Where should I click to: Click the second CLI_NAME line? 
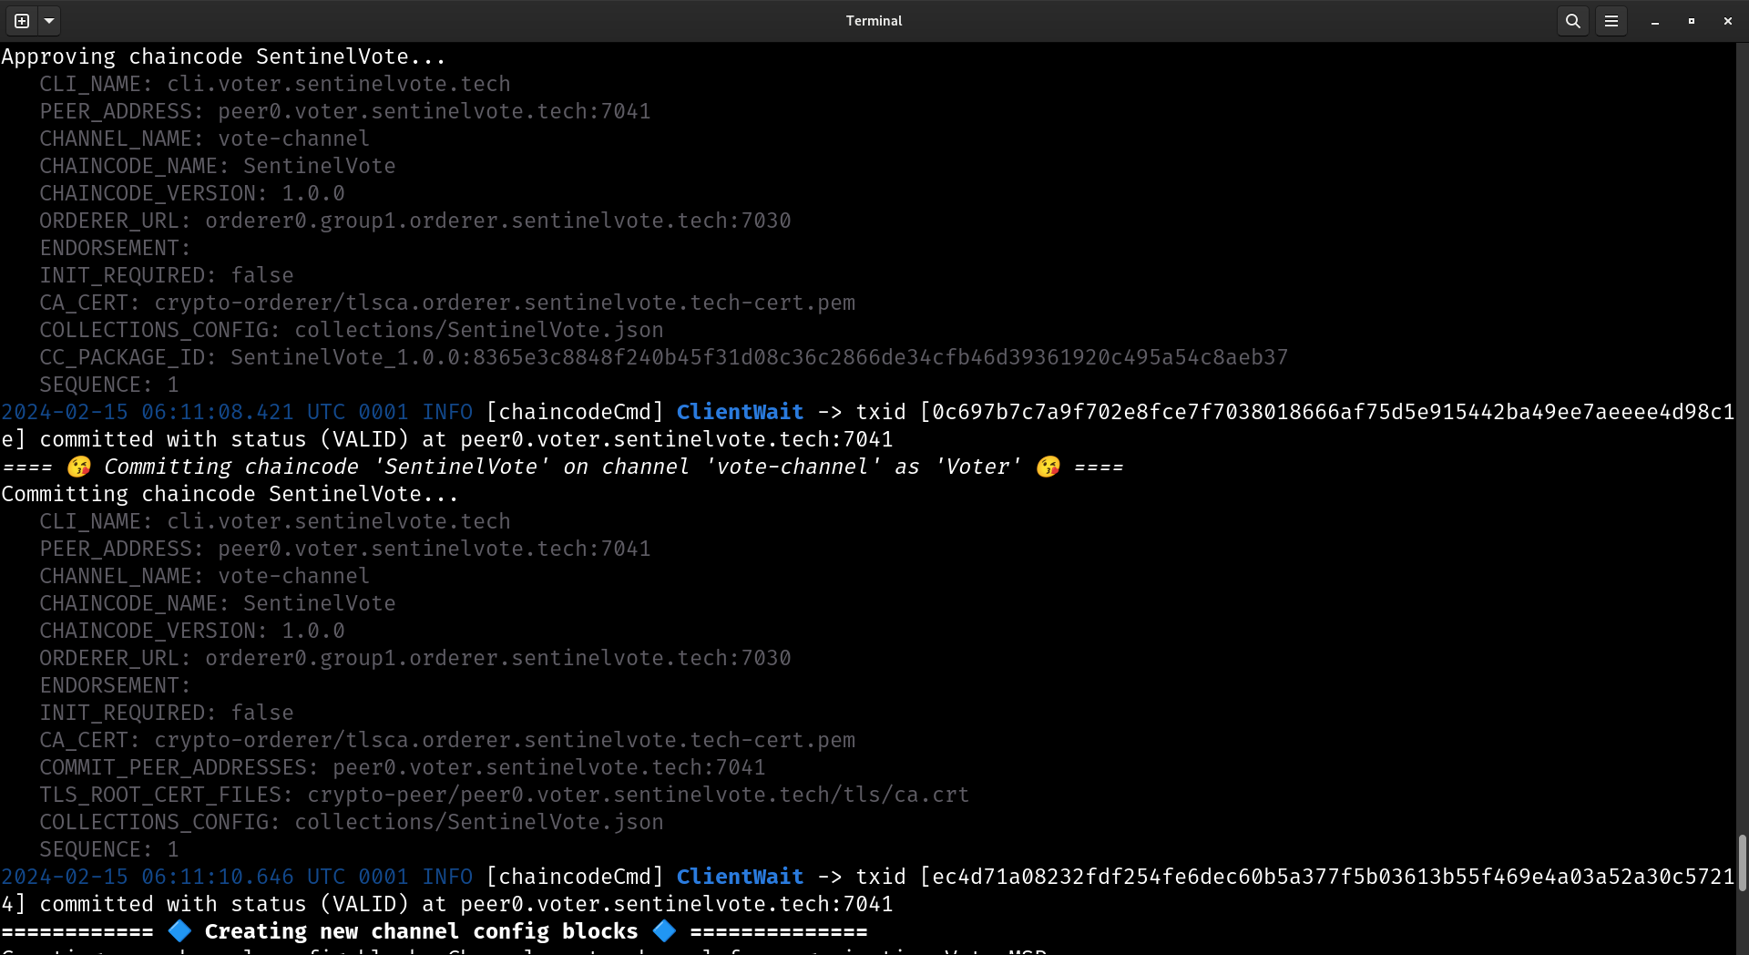(x=275, y=521)
